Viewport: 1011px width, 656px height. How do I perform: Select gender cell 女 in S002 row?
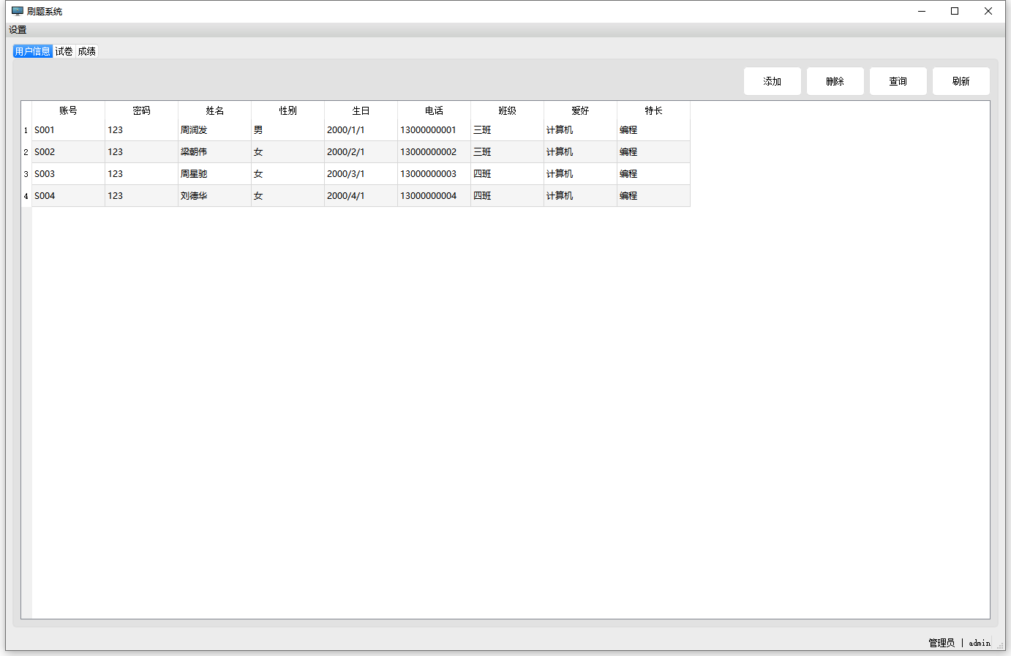tap(287, 152)
